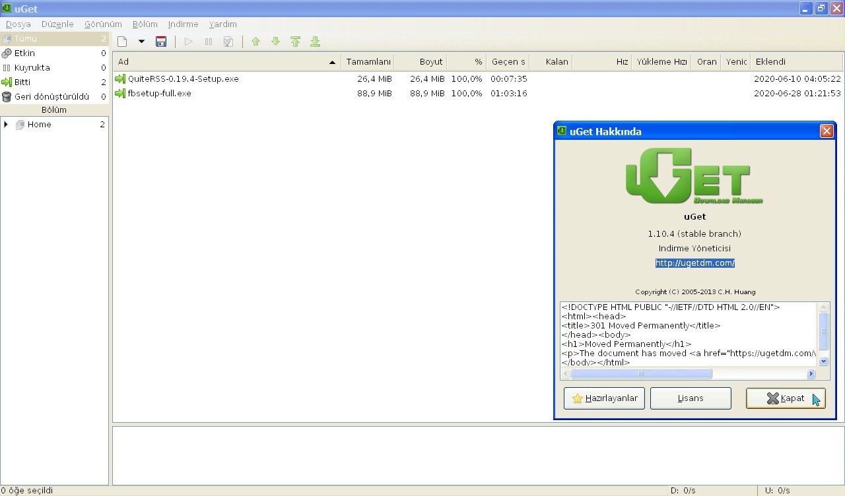Open the http://ugetdm.com/ link

pos(694,263)
